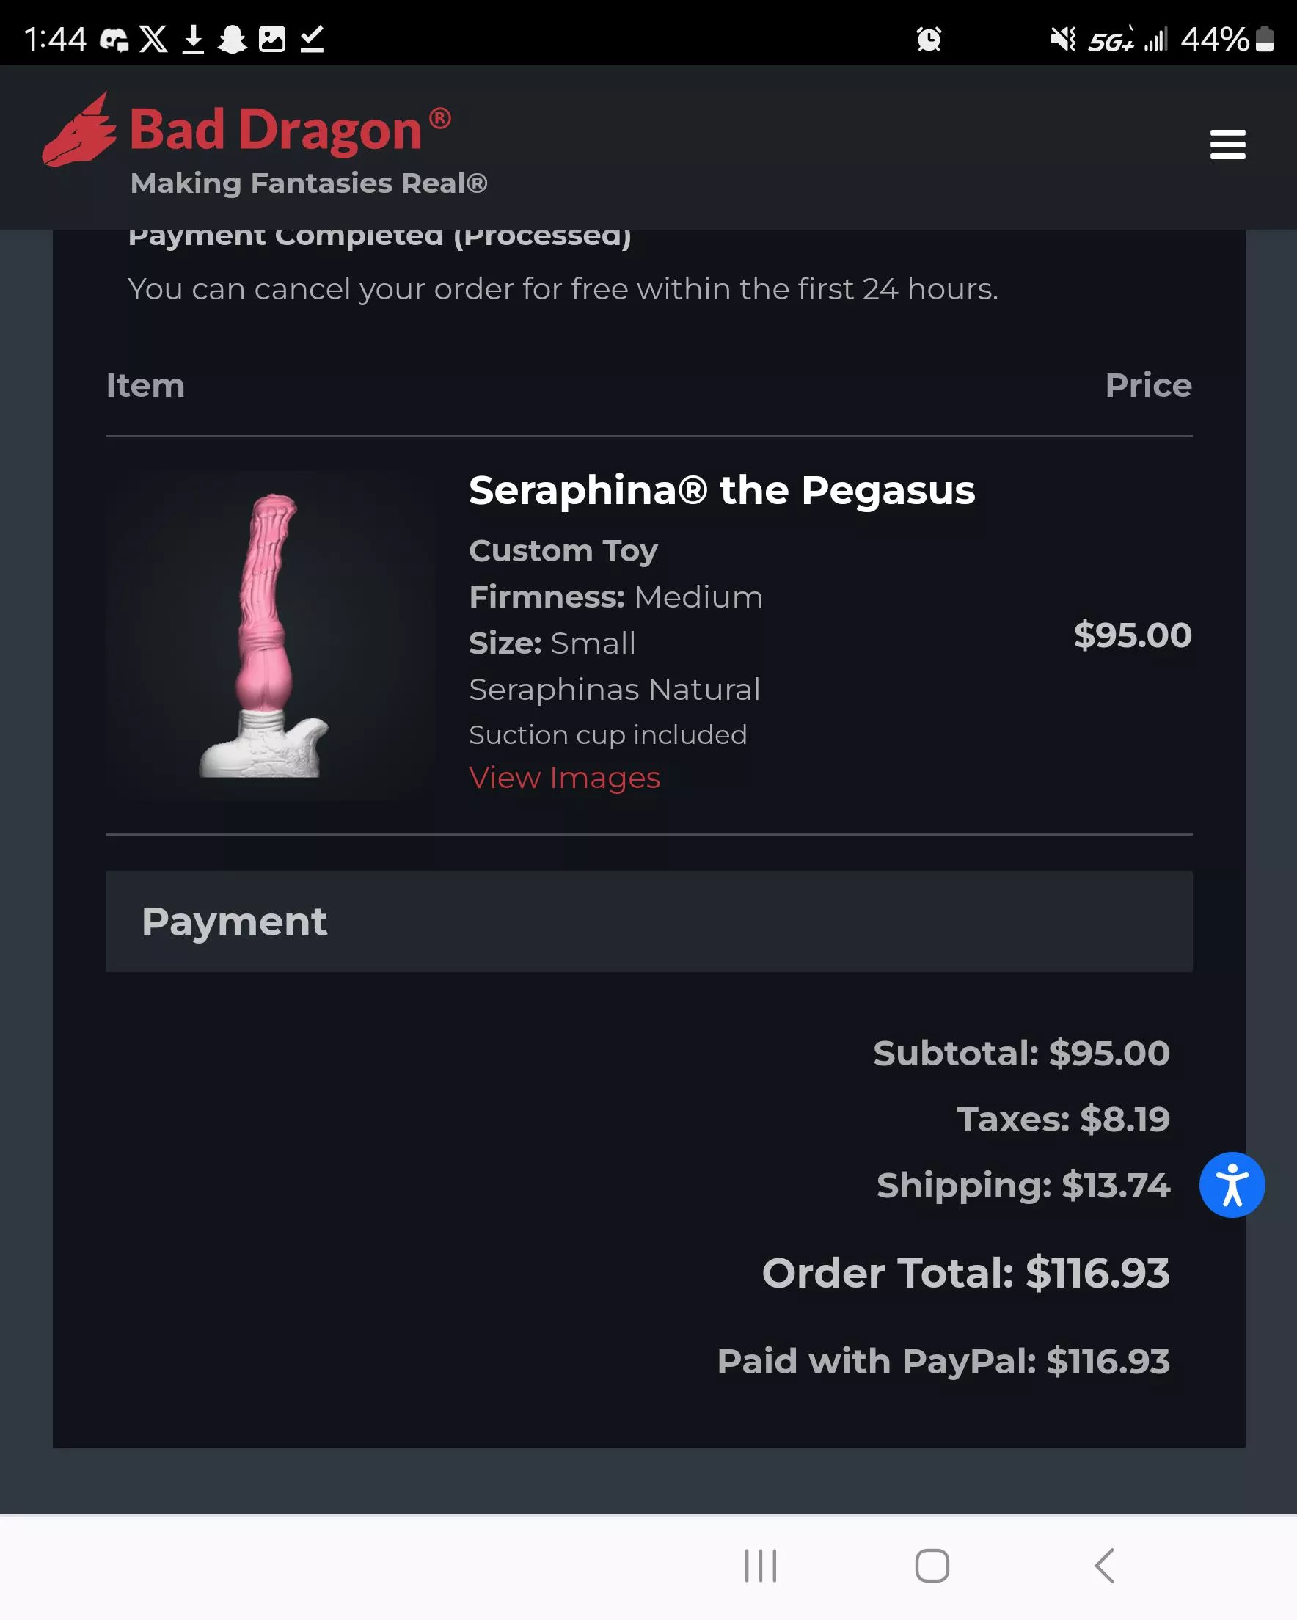Open the View Images link
The image size is (1297, 1620).
pos(564,778)
